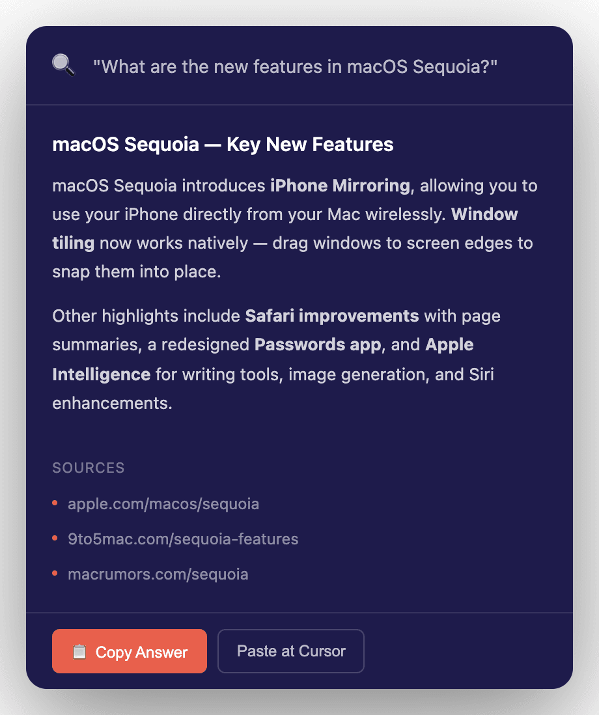Click the SOURCES section label
The width and height of the screenshot is (599, 715).
pyautogui.click(x=89, y=468)
